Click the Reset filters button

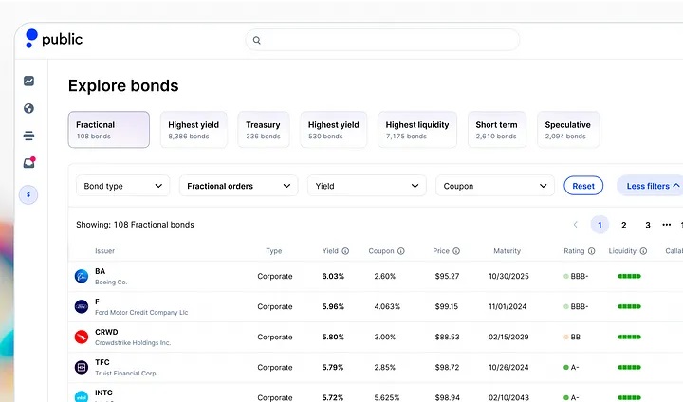(x=583, y=186)
